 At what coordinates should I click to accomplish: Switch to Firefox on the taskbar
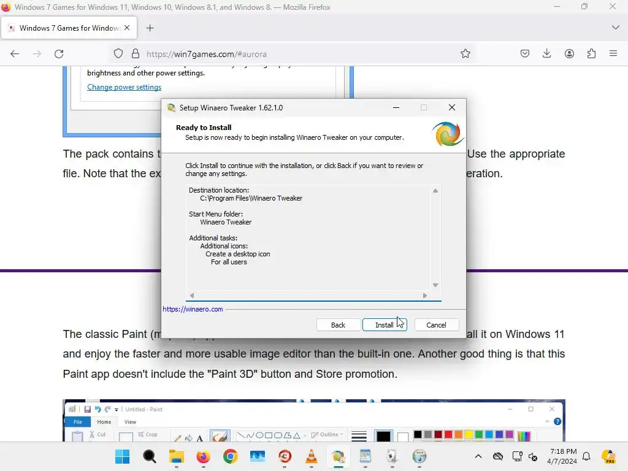[x=204, y=456]
